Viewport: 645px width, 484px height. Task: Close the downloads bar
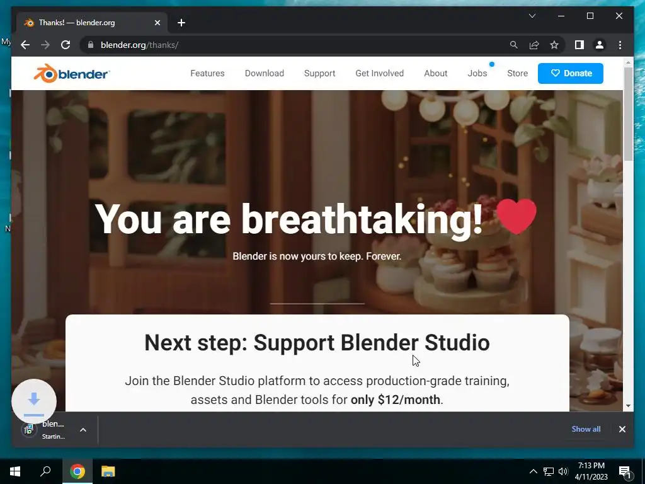click(622, 429)
